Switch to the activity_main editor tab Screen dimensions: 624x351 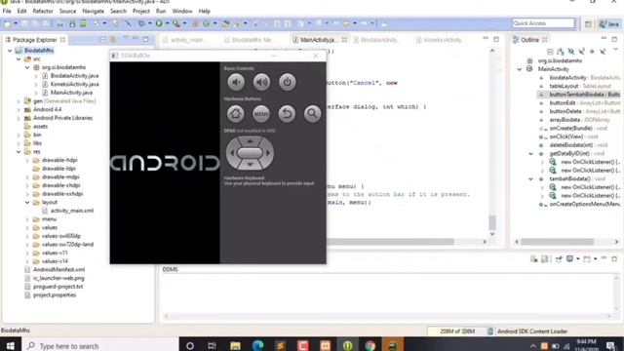coord(186,40)
